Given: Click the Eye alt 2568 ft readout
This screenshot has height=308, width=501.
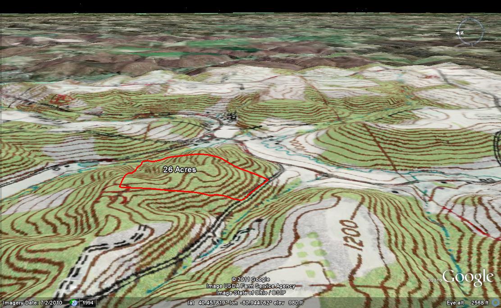Looking at the screenshot, I should tap(472, 303).
